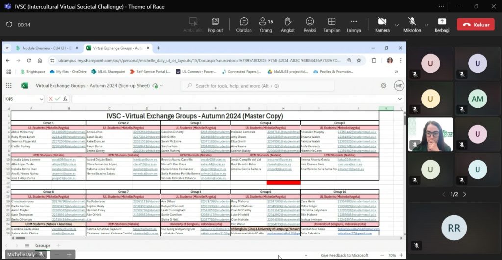Leave the meeting with Keluar button
Screen dimensions: 502x260
coord(475,25)
